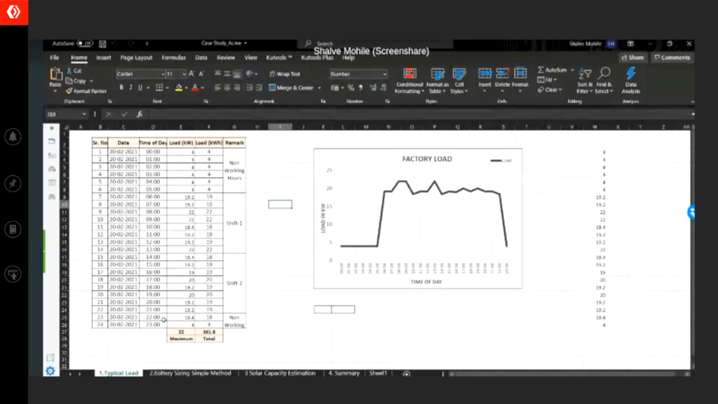Pick the red font color button
The height and width of the screenshot is (404, 718).
(x=195, y=88)
